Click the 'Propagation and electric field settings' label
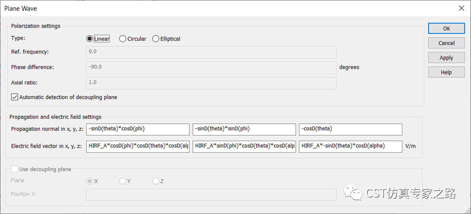 (x=56, y=116)
